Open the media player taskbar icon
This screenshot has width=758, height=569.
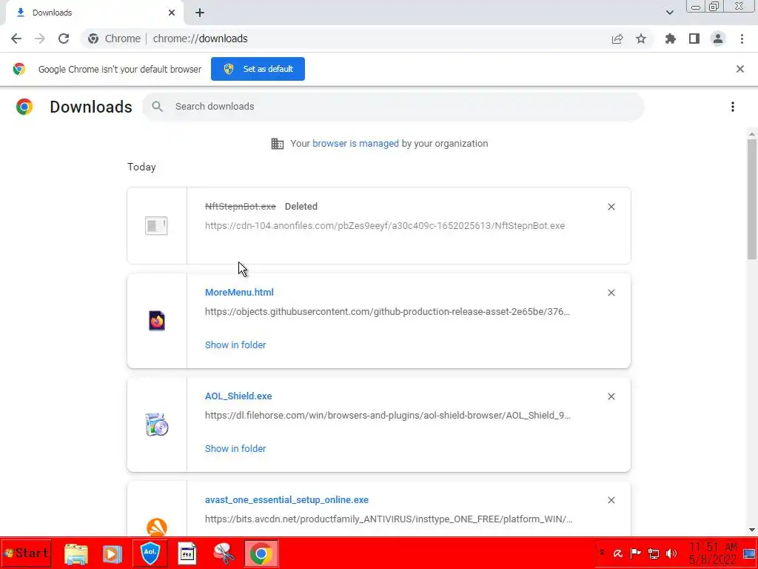coord(112,554)
